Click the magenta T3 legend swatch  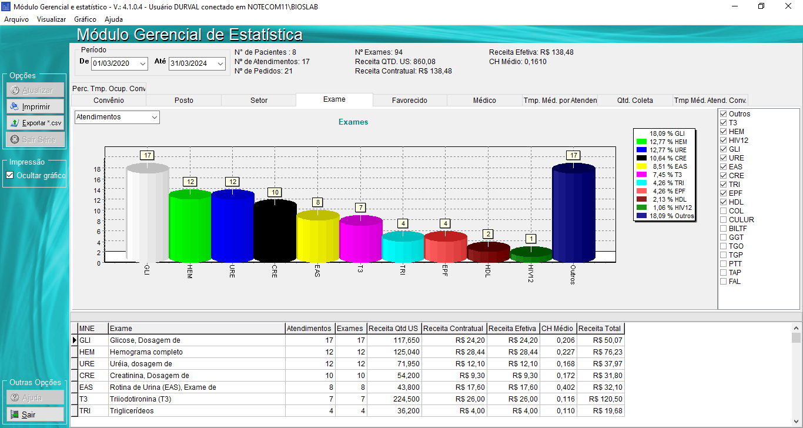coord(642,175)
